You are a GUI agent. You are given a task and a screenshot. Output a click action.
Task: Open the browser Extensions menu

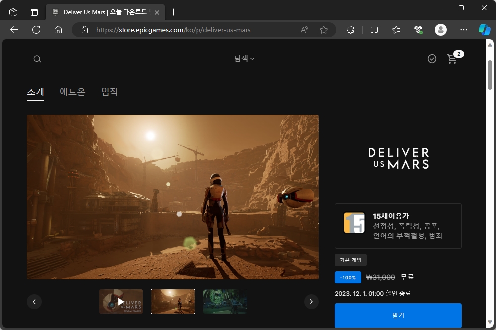click(x=350, y=30)
